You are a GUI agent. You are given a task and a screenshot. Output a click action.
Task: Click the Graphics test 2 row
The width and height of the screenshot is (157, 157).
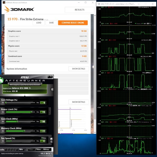[x=48, y=41]
